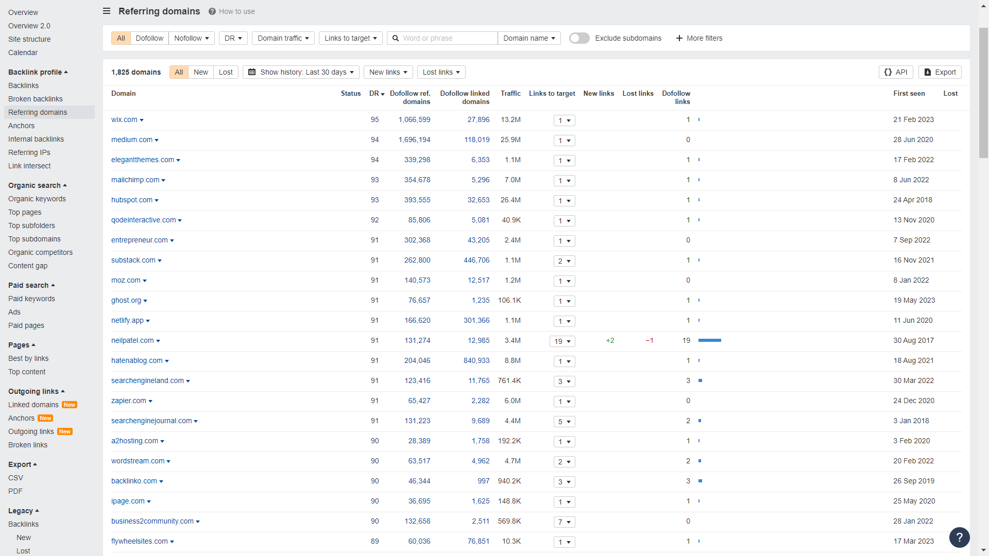Open the neilpatel.com domain caret menu

click(158, 341)
